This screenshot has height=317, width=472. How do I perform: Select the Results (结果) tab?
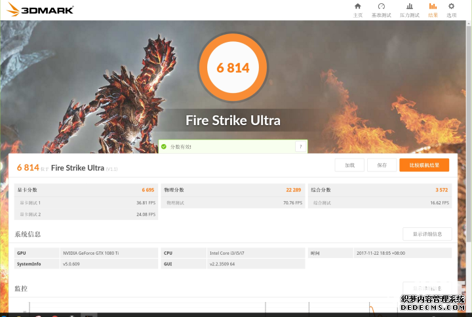(x=433, y=10)
